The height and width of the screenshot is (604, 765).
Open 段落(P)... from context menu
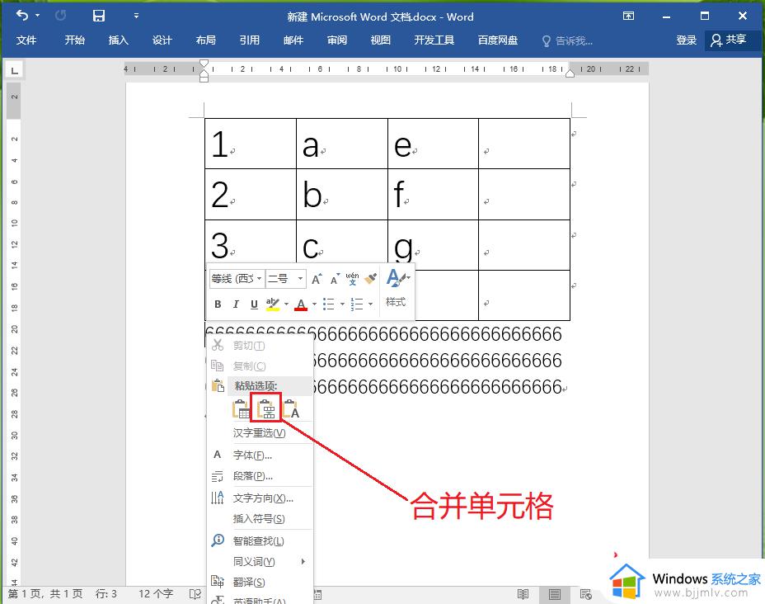(259, 476)
